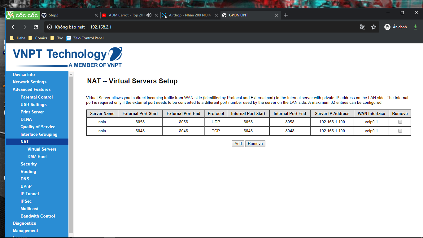The image size is (423, 238).
Task: Open the Too bookmarks folder
Action: [x=57, y=38]
